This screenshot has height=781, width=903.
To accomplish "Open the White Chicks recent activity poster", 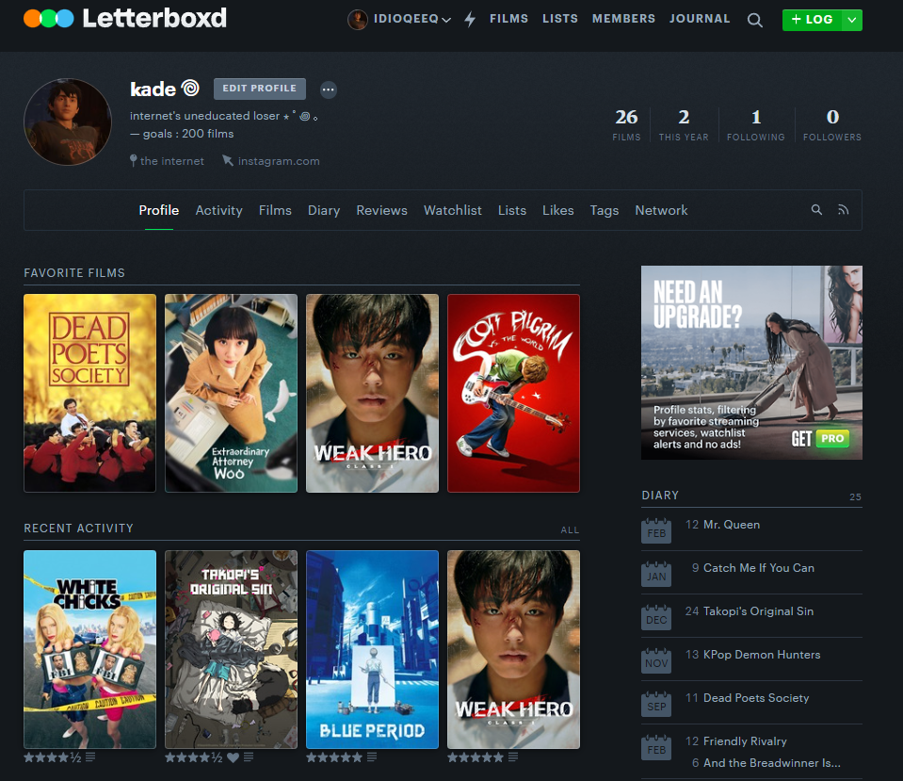I will (89, 649).
